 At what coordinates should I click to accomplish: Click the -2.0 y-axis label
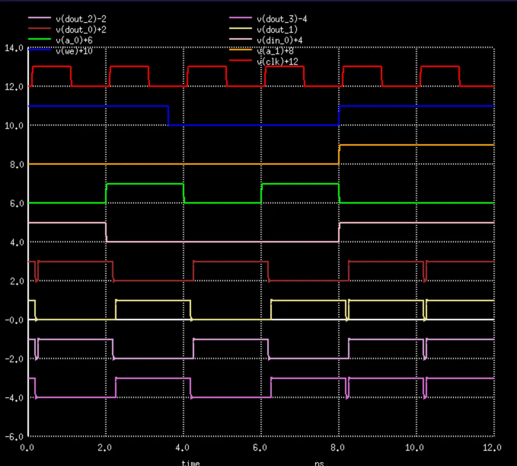point(14,359)
